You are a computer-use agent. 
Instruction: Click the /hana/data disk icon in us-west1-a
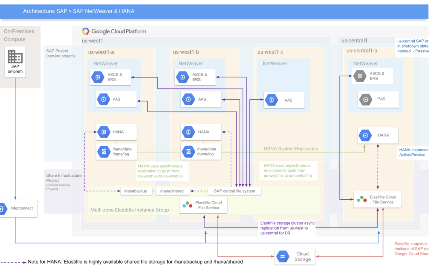(104, 152)
